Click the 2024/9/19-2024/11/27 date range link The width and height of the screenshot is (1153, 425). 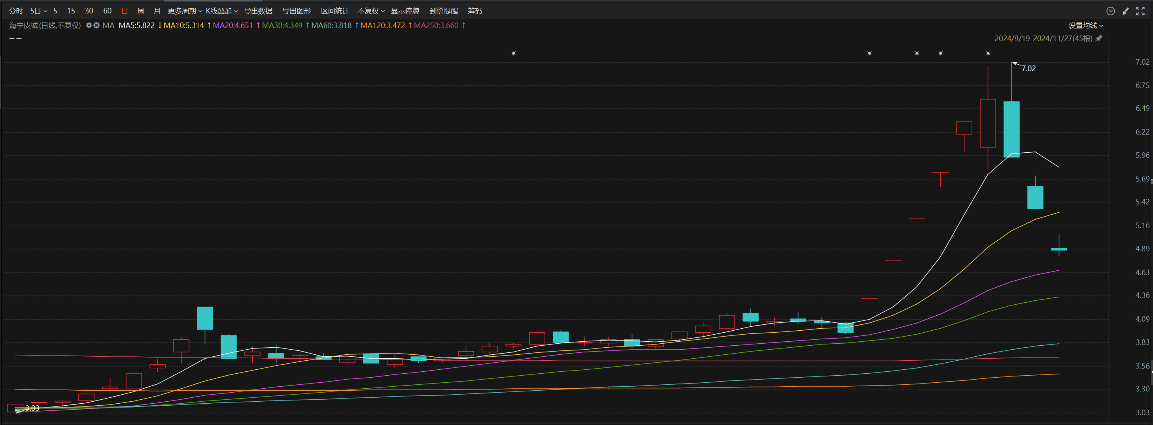point(1043,38)
